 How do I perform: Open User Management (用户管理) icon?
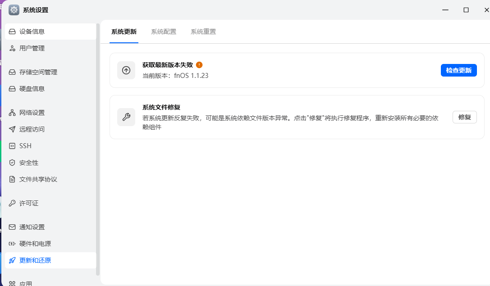click(12, 48)
